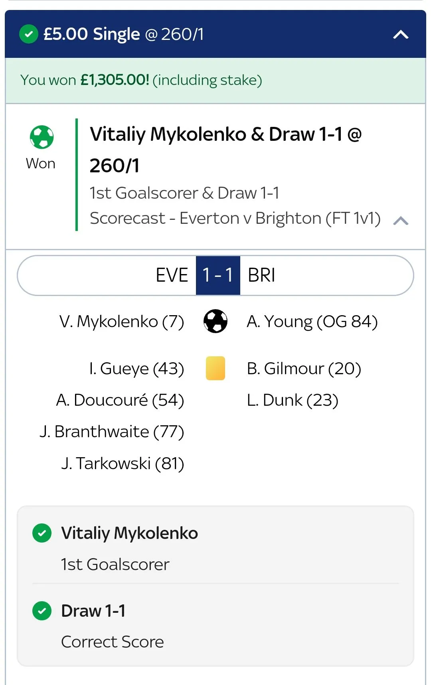Select I. Gueye (43) booking entry

(x=136, y=369)
